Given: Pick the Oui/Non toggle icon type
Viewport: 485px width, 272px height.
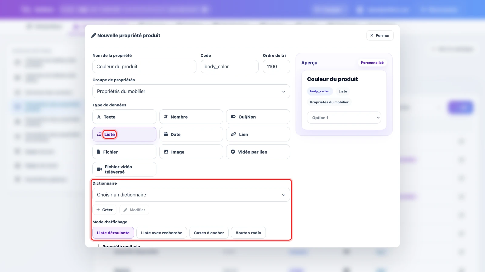Looking at the screenshot, I should (233, 117).
